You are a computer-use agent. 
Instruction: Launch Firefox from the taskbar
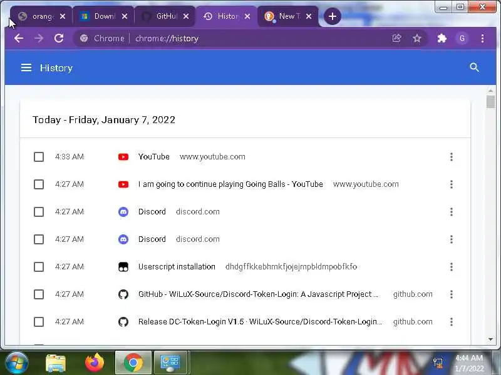[95, 363]
